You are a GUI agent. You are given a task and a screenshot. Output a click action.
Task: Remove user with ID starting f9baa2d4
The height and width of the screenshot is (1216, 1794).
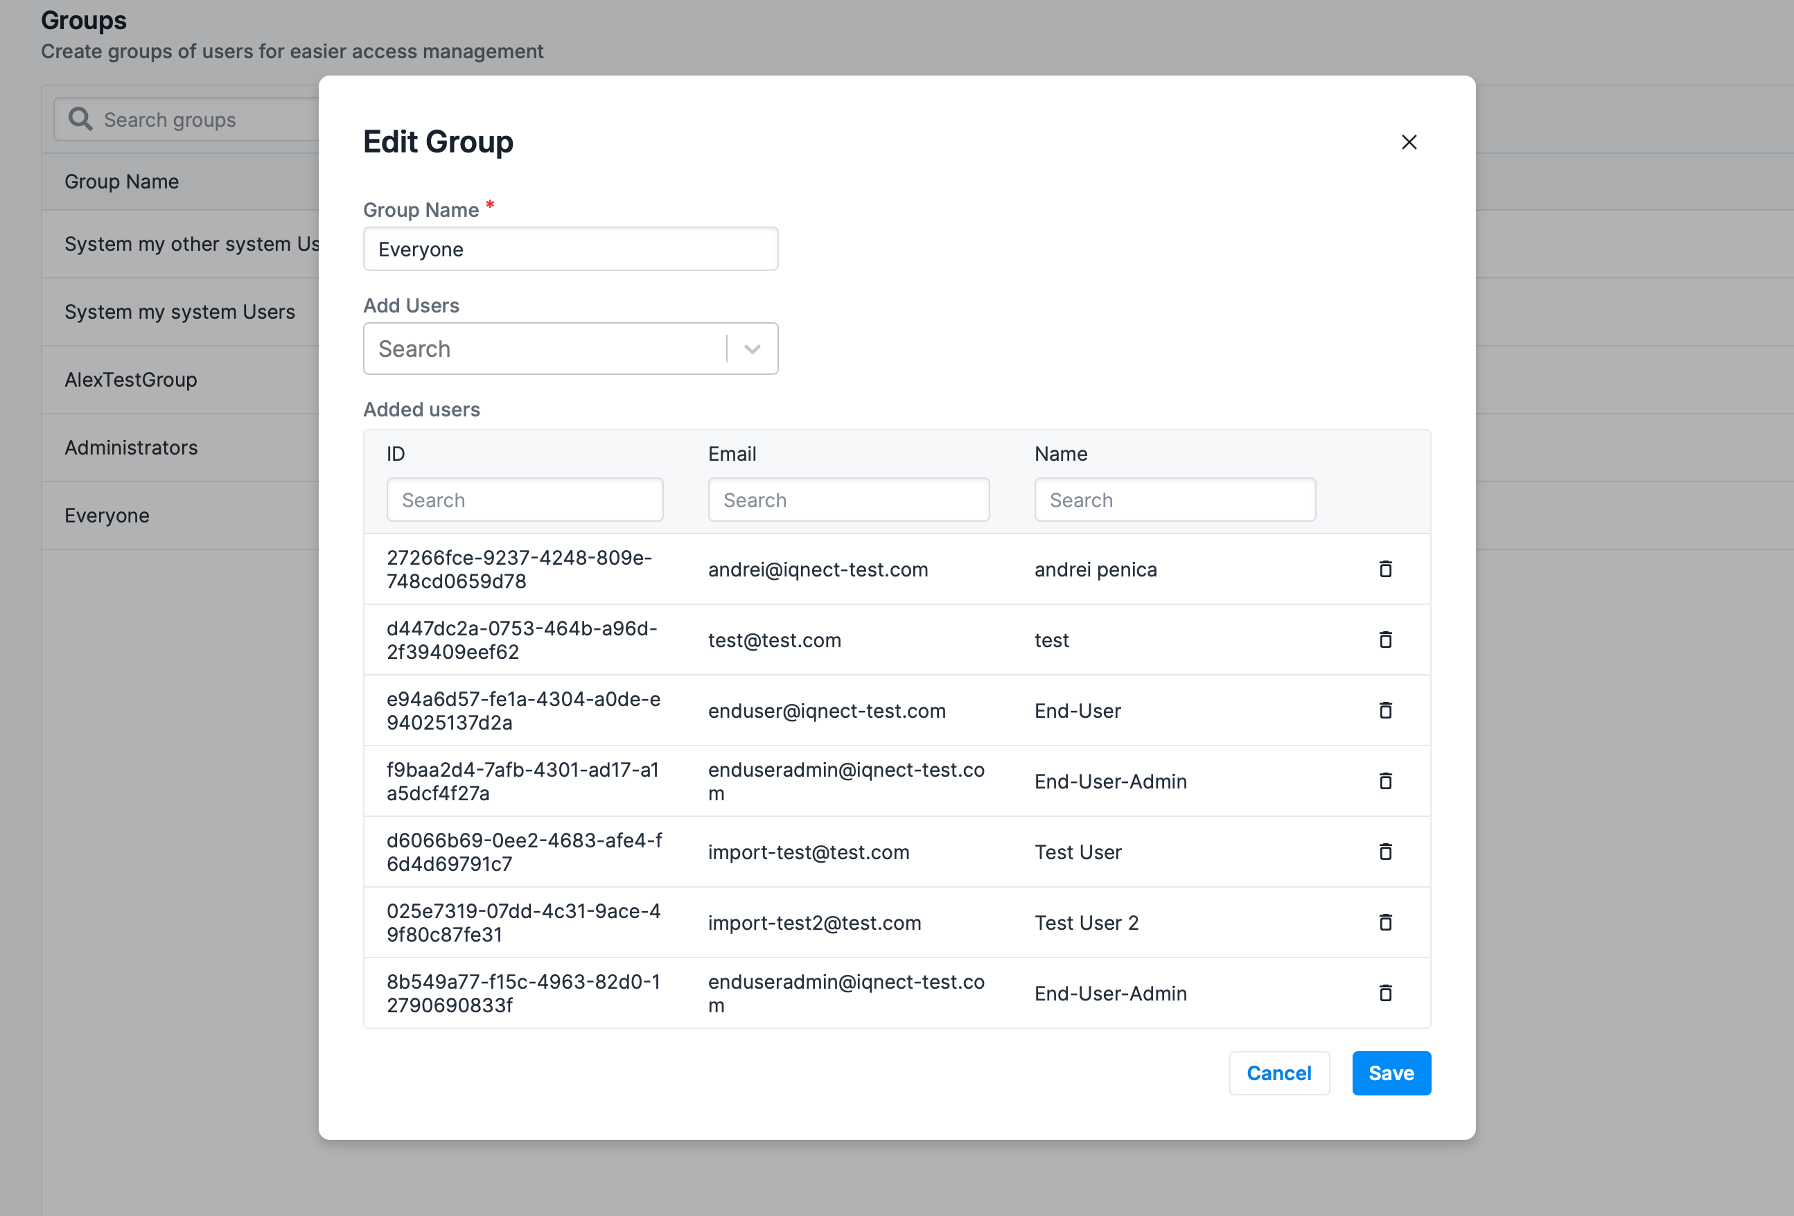[x=1385, y=781]
